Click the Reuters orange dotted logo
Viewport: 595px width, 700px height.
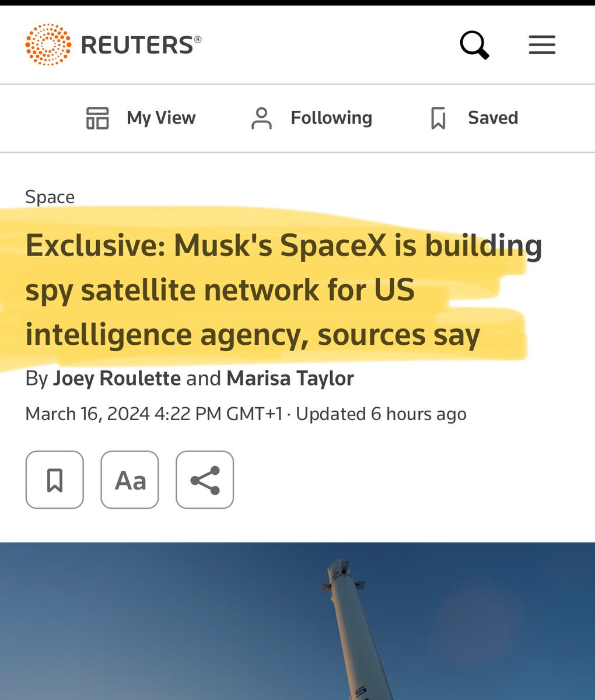coord(48,45)
